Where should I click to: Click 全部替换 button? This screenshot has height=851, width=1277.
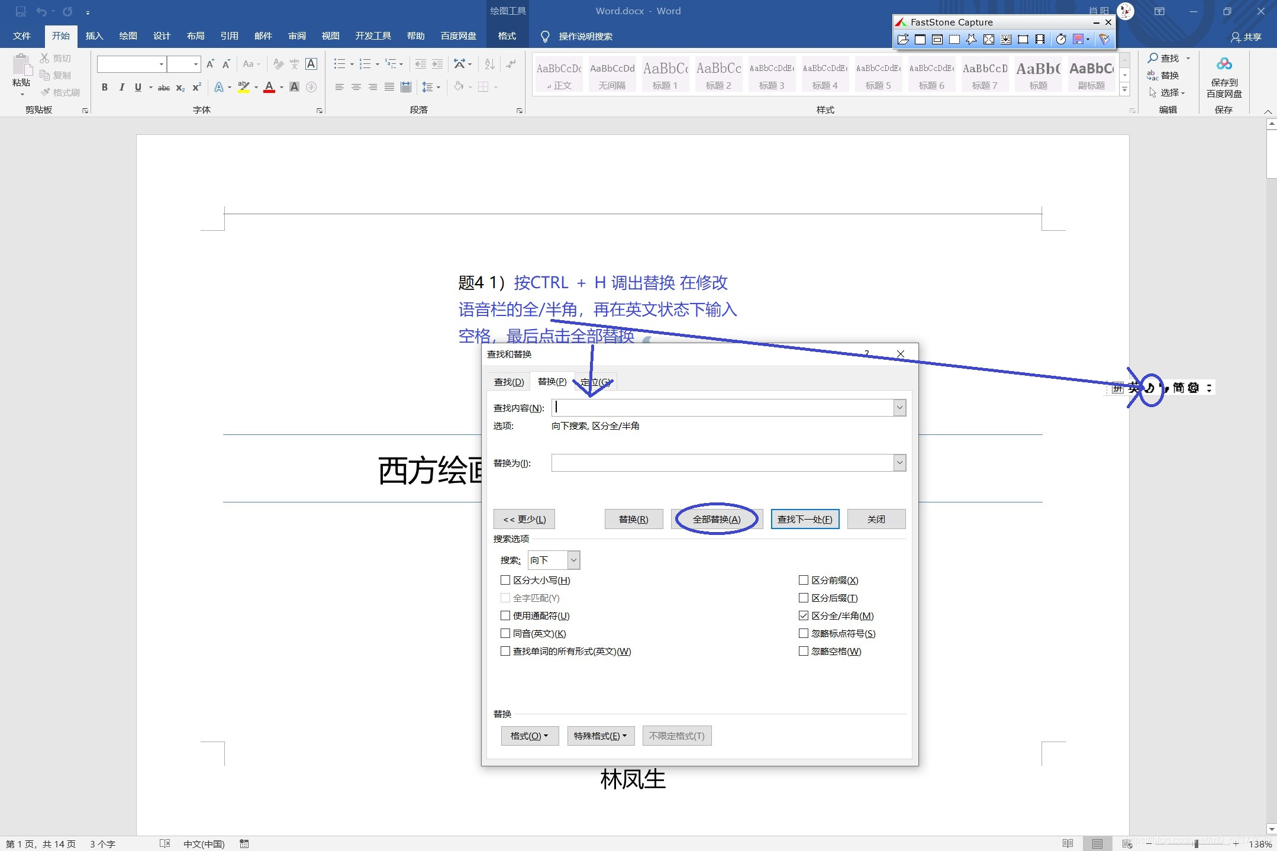(715, 518)
